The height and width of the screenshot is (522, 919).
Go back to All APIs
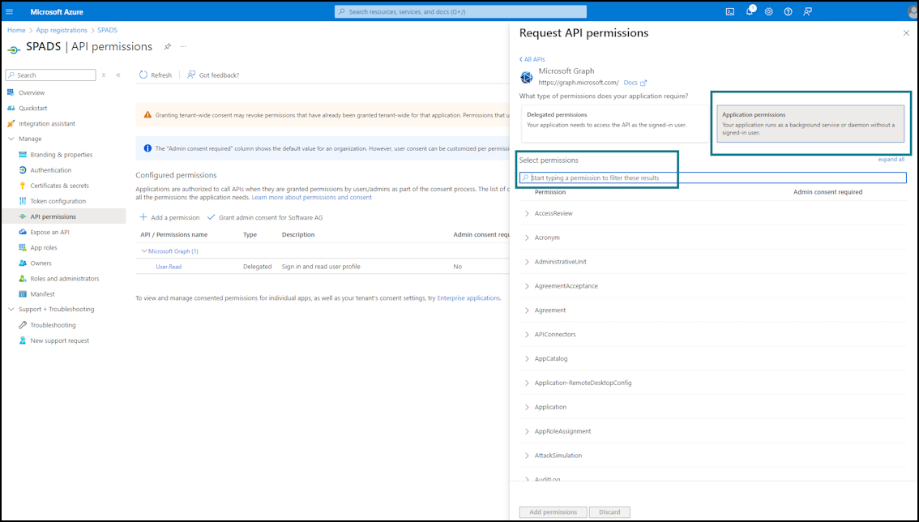coord(532,59)
